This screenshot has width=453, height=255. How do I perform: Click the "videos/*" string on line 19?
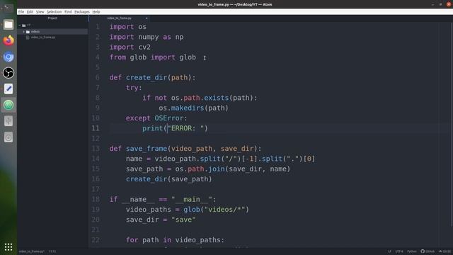(x=225, y=210)
